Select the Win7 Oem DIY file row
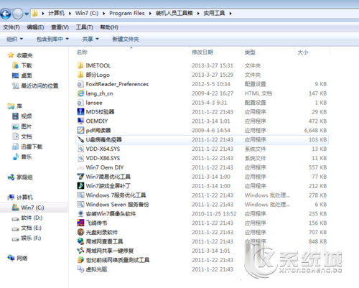 point(202,167)
